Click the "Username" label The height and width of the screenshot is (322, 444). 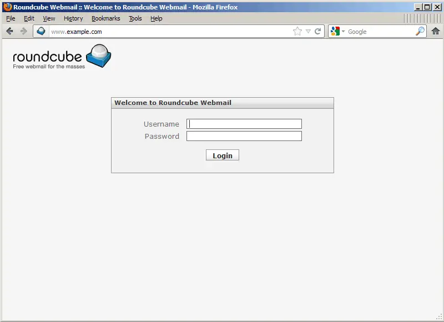point(162,124)
